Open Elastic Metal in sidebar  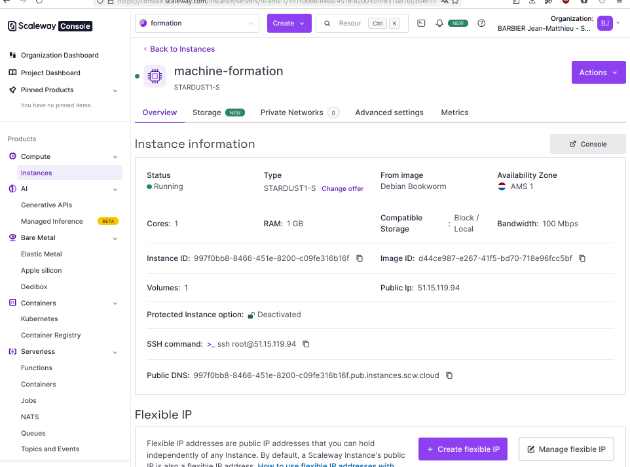tap(41, 254)
